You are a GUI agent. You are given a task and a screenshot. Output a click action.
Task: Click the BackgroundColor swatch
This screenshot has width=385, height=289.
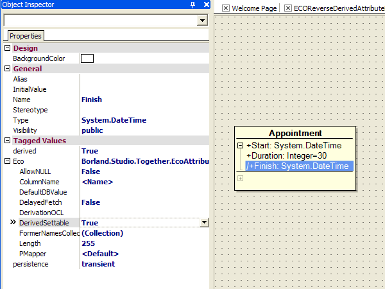pyautogui.click(x=87, y=58)
